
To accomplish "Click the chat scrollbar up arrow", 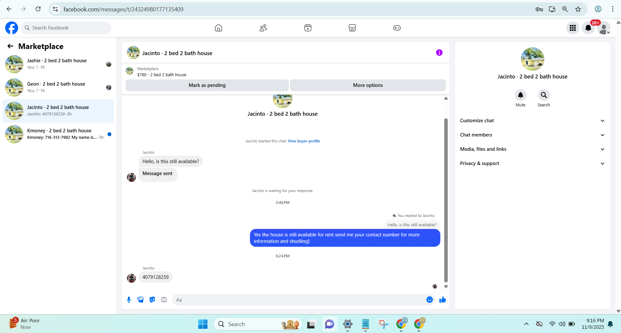I will (446, 98).
